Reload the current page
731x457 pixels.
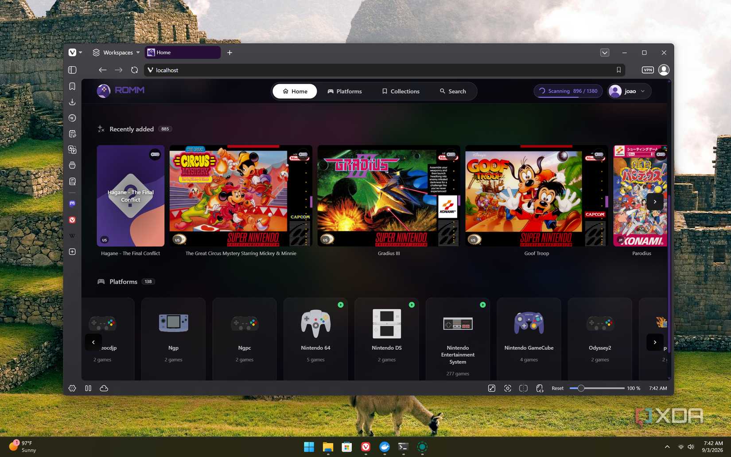(x=134, y=70)
